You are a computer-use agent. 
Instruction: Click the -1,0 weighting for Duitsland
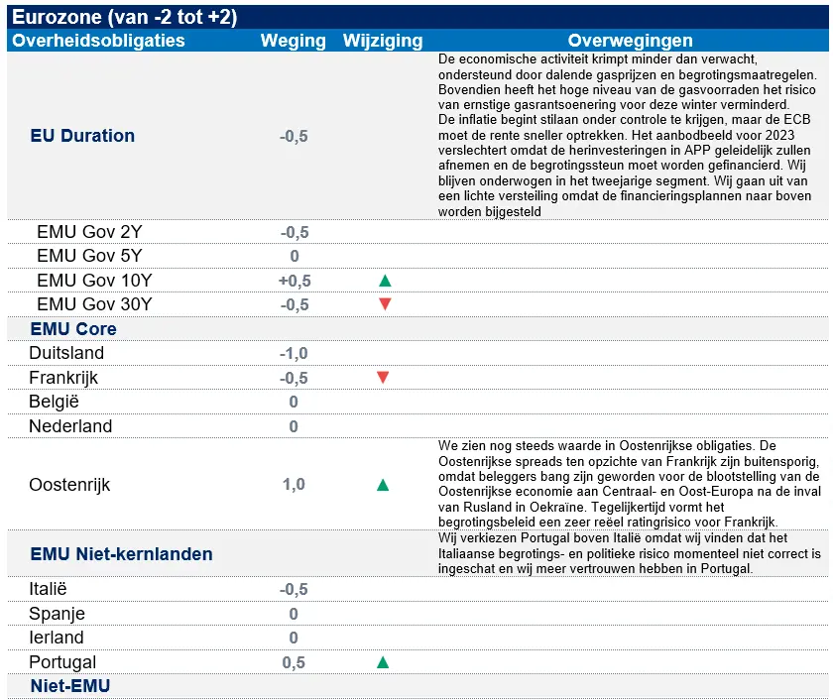point(294,353)
